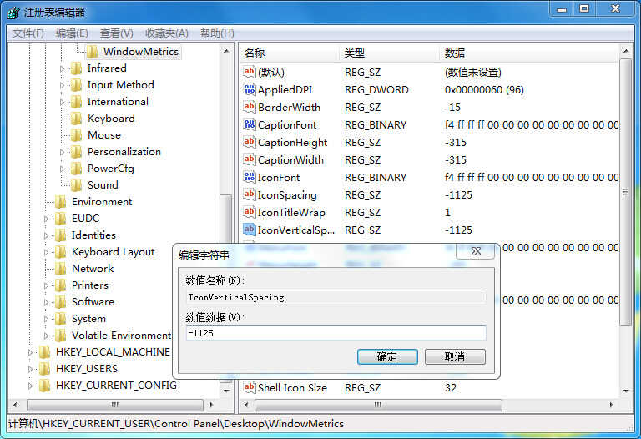The image size is (641, 439).
Task: Click the string icon of (默认) value
Action: (x=249, y=72)
